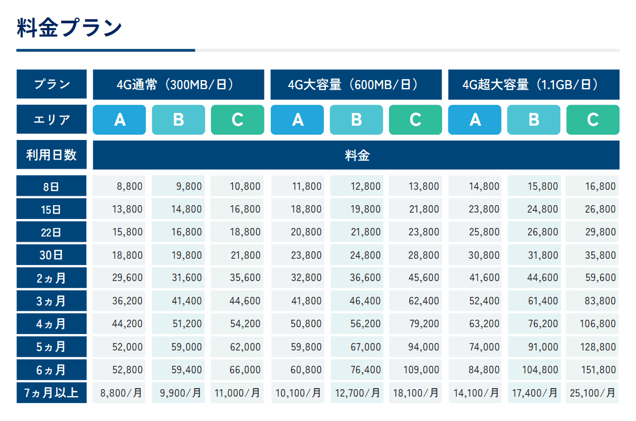Click the 151,800 price cell
The image size is (636, 421).
[592, 370]
